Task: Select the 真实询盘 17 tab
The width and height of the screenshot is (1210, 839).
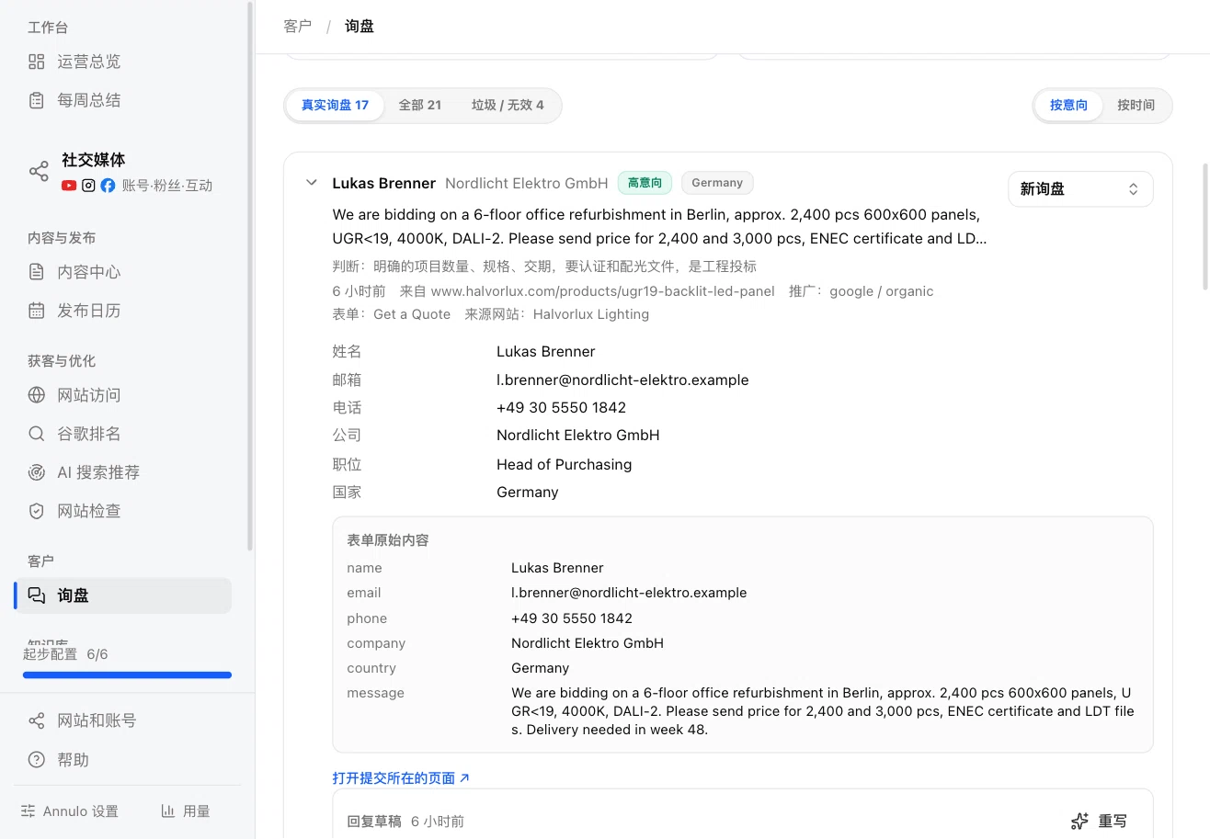Action: [335, 105]
